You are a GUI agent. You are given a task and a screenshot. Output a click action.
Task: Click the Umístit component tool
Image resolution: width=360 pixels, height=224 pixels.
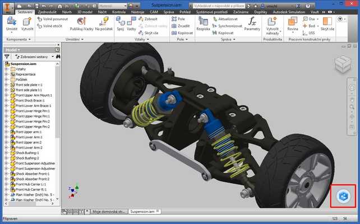(x=11, y=24)
